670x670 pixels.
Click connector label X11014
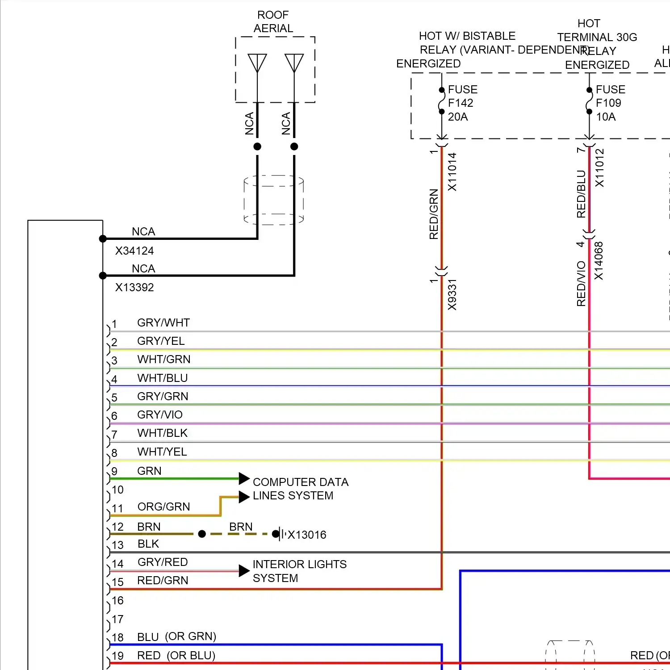[452, 172]
